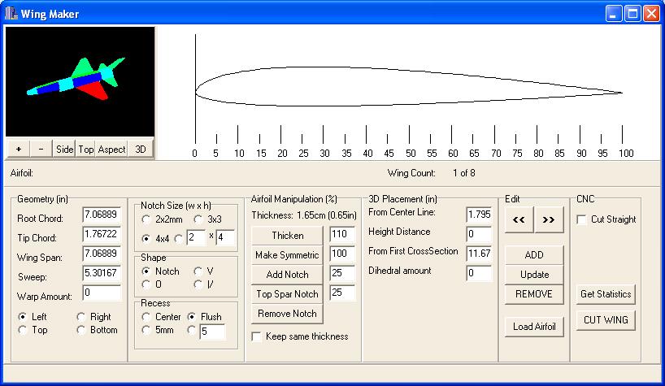
Task: Click the Make Symmetric button
Action: [x=287, y=255]
